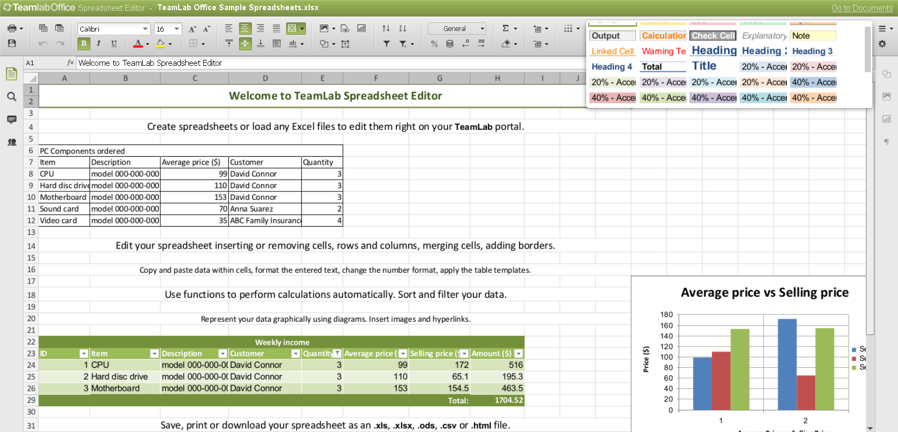Select the 'Heading 4' cell style
898x432 pixels.
click(x=612, y=67)
